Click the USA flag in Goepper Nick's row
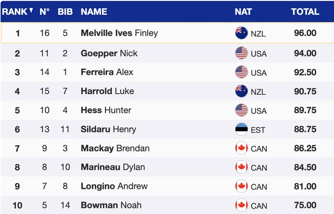Image resolution: width=334 pixels, height=214 pixels. pyautogui.click(x=241, y=53)
